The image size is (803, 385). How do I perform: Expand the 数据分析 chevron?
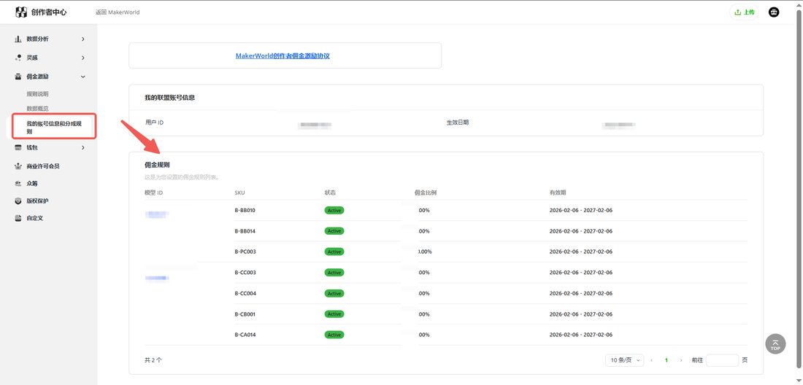(83, 39)
